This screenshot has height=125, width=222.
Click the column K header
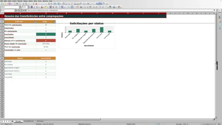click(171, 13)
